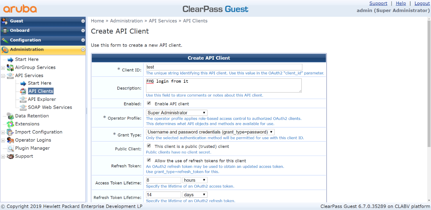This screenshot has width=431, height=210.
Task: Click the Configuration section icon
Action: (x=5, y=40)
